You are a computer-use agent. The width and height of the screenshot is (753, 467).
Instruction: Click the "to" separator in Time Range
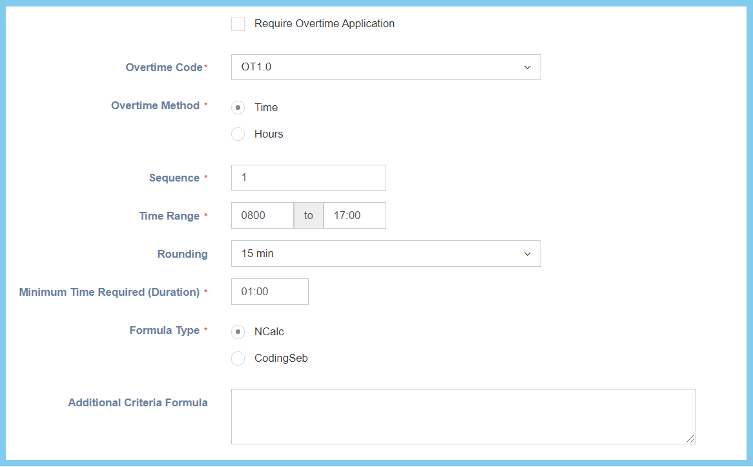(x=309, y=216)
